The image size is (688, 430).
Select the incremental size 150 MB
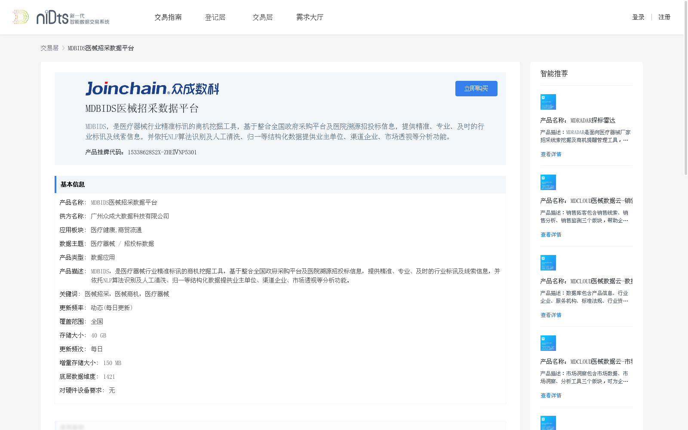[x=112, y=363]
